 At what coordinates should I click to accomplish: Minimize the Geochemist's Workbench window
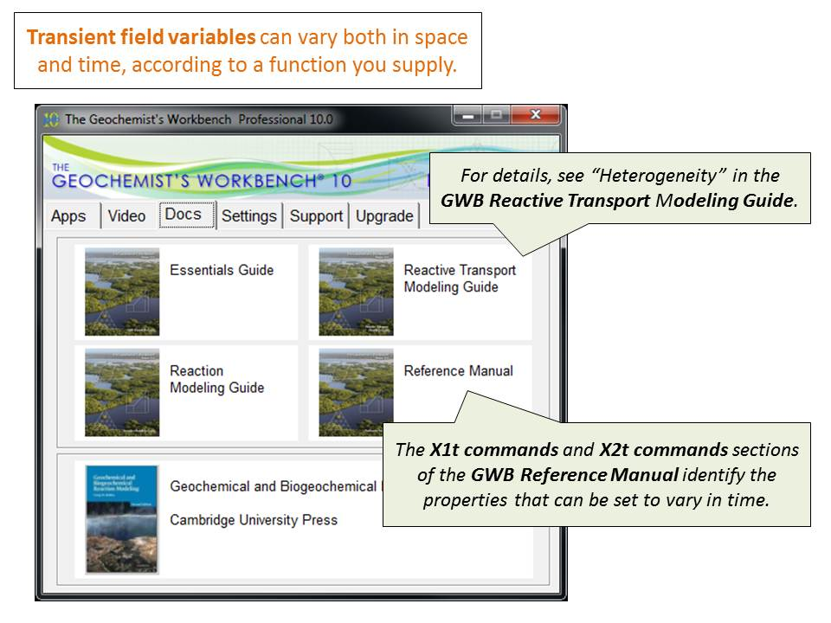[x=467, y=115]
